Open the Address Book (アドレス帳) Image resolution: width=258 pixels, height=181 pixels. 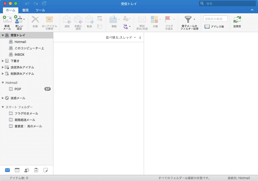(x=214, y=27)
